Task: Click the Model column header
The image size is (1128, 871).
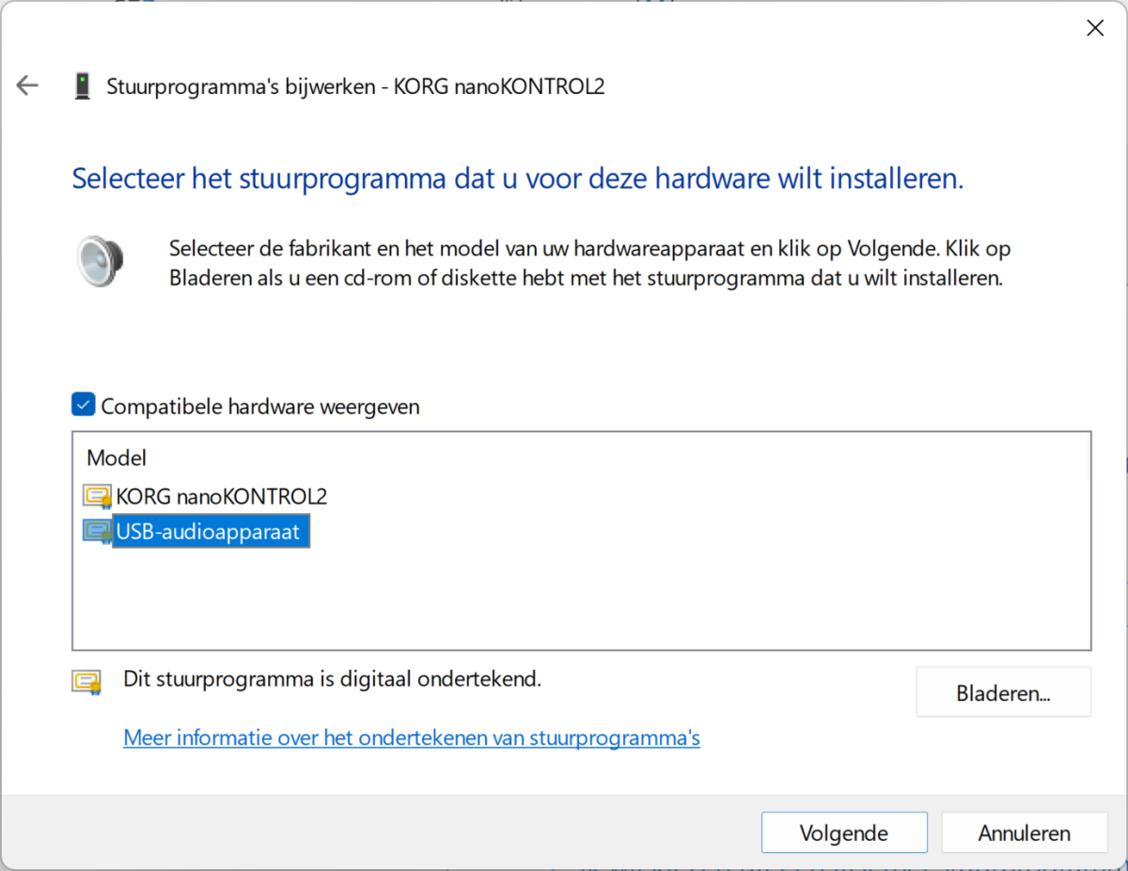Action: [x=117, y=458]
